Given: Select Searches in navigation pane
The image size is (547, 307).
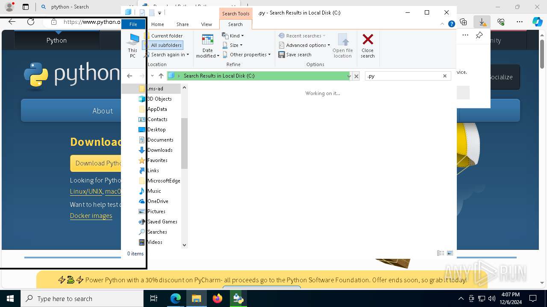Looking at the screenshot, I should [x=157, y=232].
